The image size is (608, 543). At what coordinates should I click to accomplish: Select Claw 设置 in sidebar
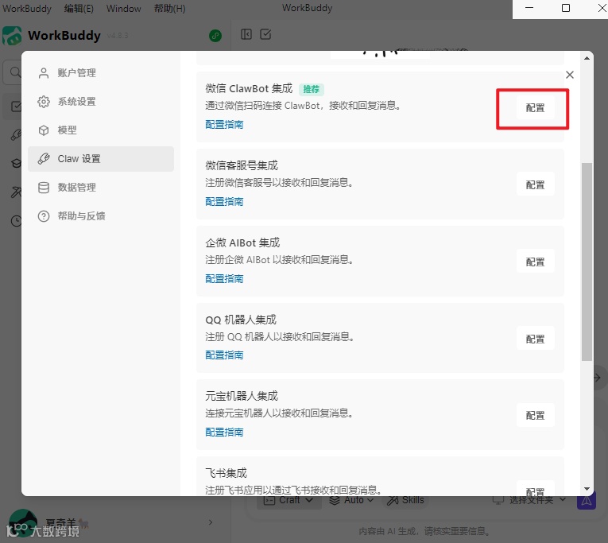coord(101,159)
